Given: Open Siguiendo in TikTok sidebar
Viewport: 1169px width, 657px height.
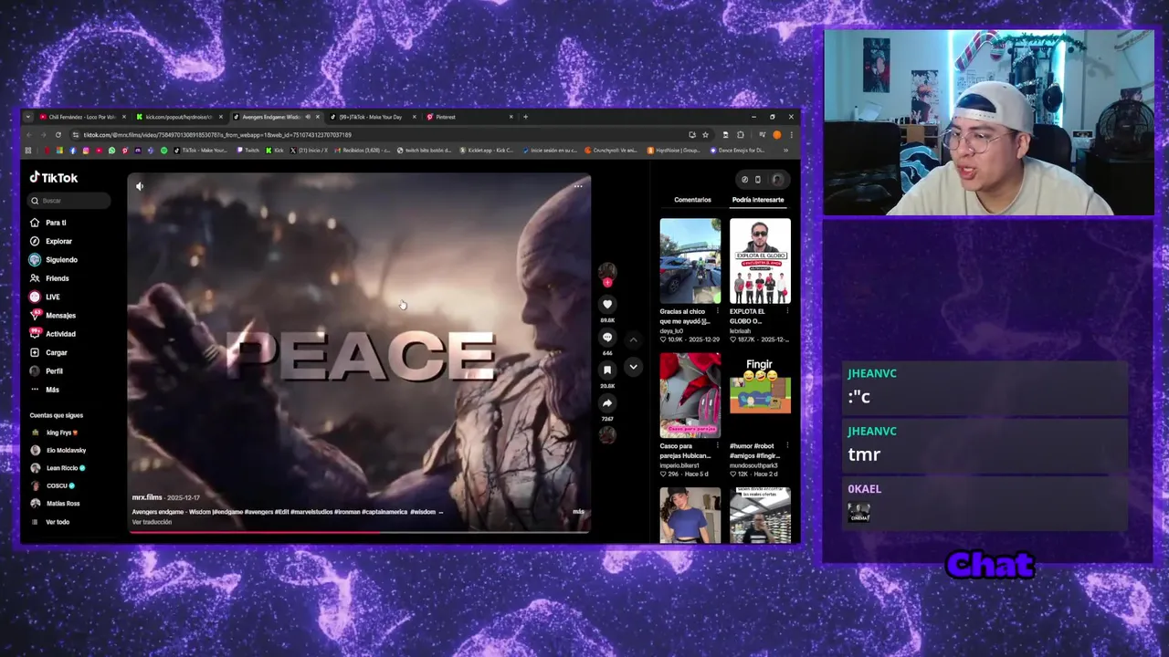Looking at the screenshot, I should tap(54, 260).
